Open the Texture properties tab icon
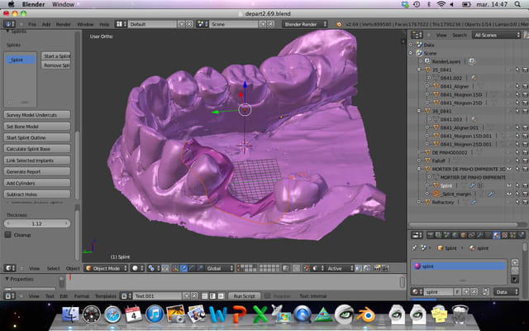 [504, 235]
